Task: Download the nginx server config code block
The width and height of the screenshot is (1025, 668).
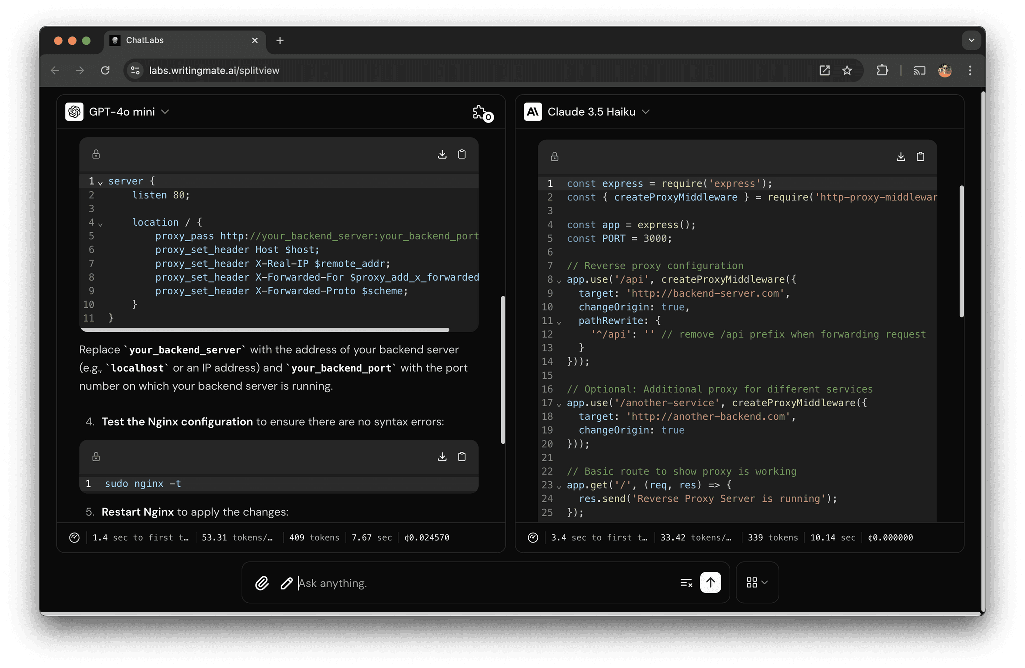Action: click(x=442, y=154)
